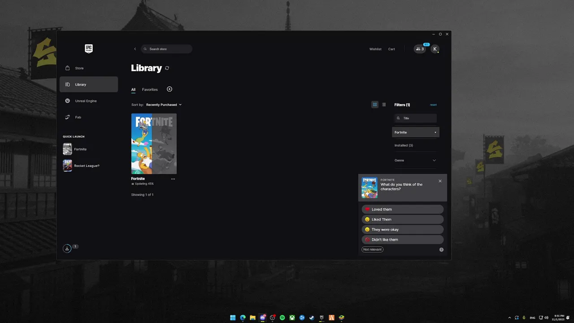Open the clock and date flyout
Image resolution: width=574 pixels, height=323 pixels.
coord(559,318)
